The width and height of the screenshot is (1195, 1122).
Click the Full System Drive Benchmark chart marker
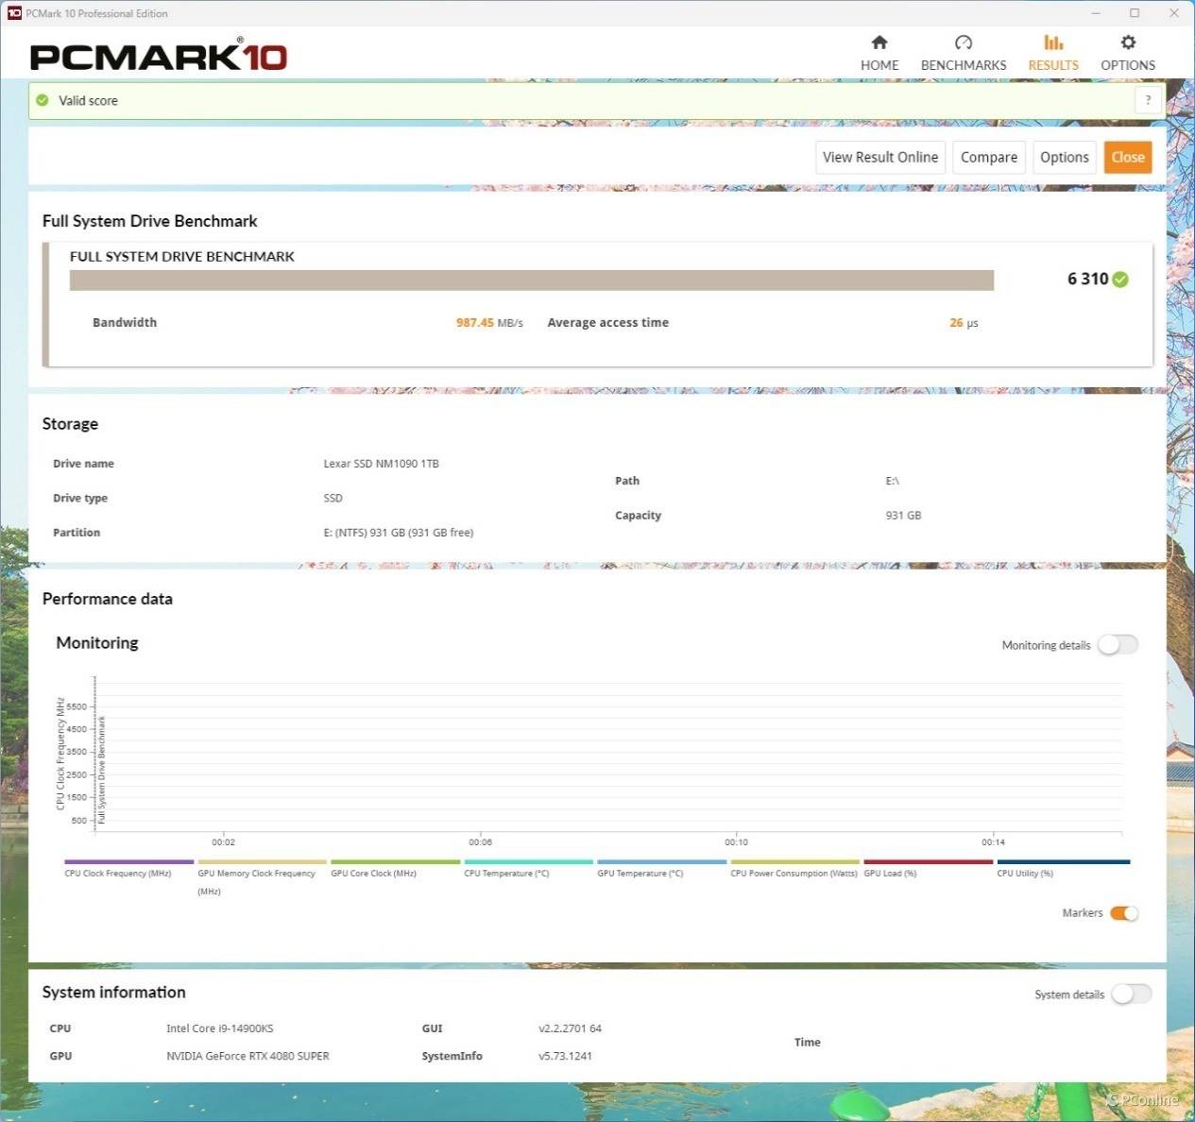(x=102, y=771)
